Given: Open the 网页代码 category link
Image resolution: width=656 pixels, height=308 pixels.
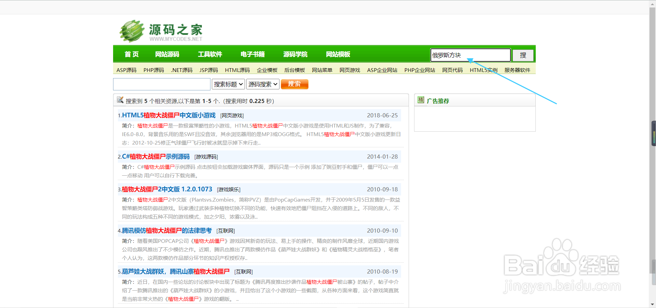Looking at the screenshot, I should (452, 70).
